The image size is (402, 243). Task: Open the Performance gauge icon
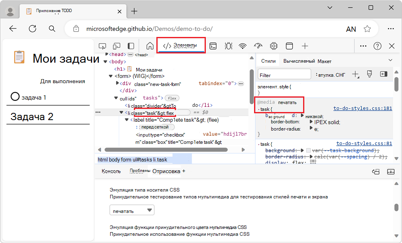pyautogui.click(x=258, y=46)
